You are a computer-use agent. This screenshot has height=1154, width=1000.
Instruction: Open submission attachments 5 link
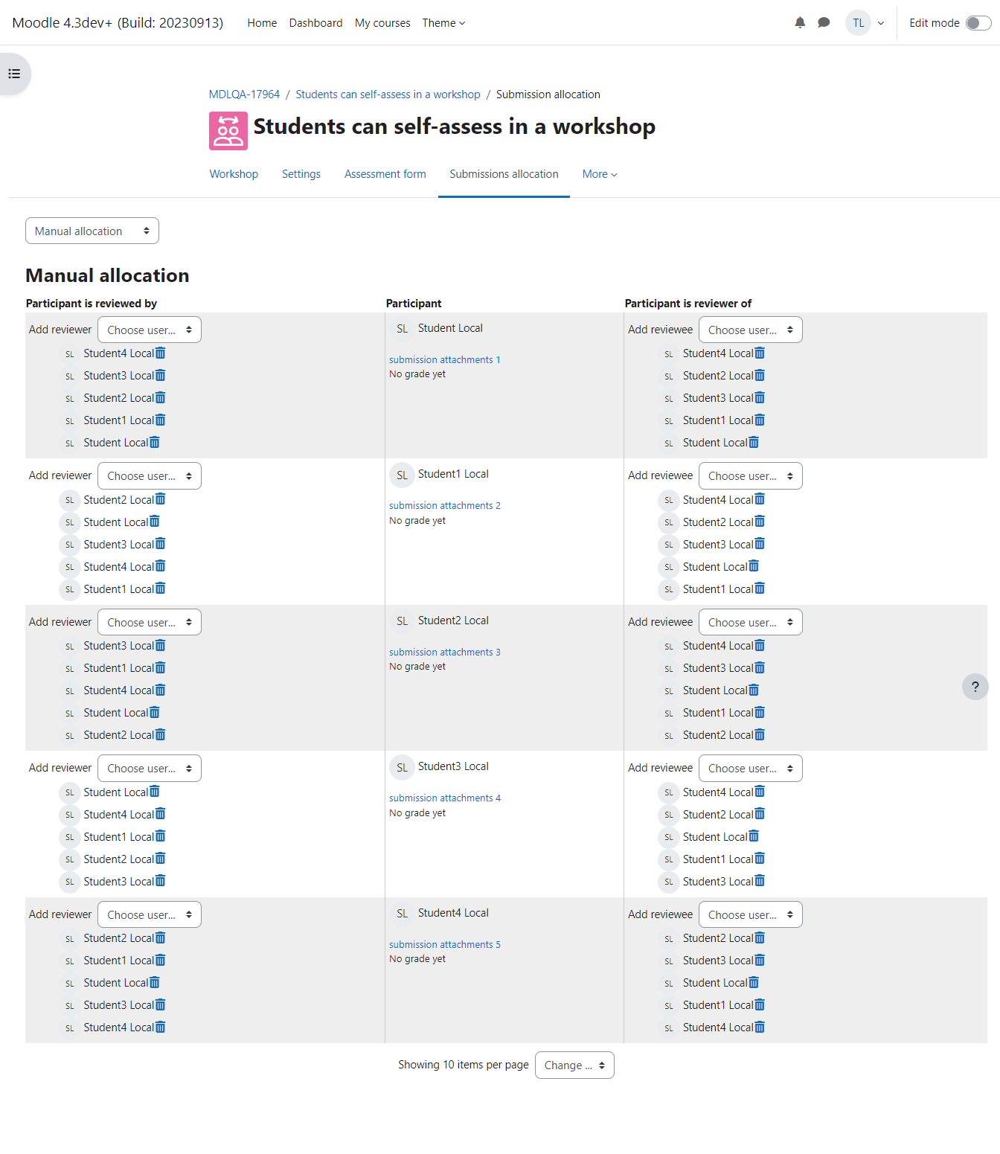tap(444, 944)
